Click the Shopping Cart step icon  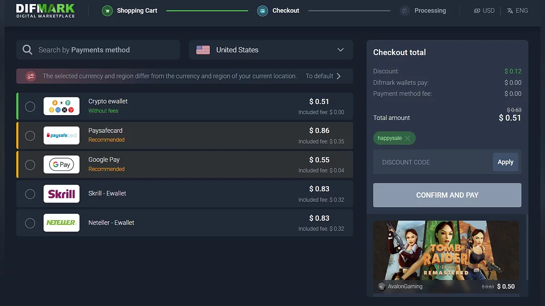tap(107, 10)
